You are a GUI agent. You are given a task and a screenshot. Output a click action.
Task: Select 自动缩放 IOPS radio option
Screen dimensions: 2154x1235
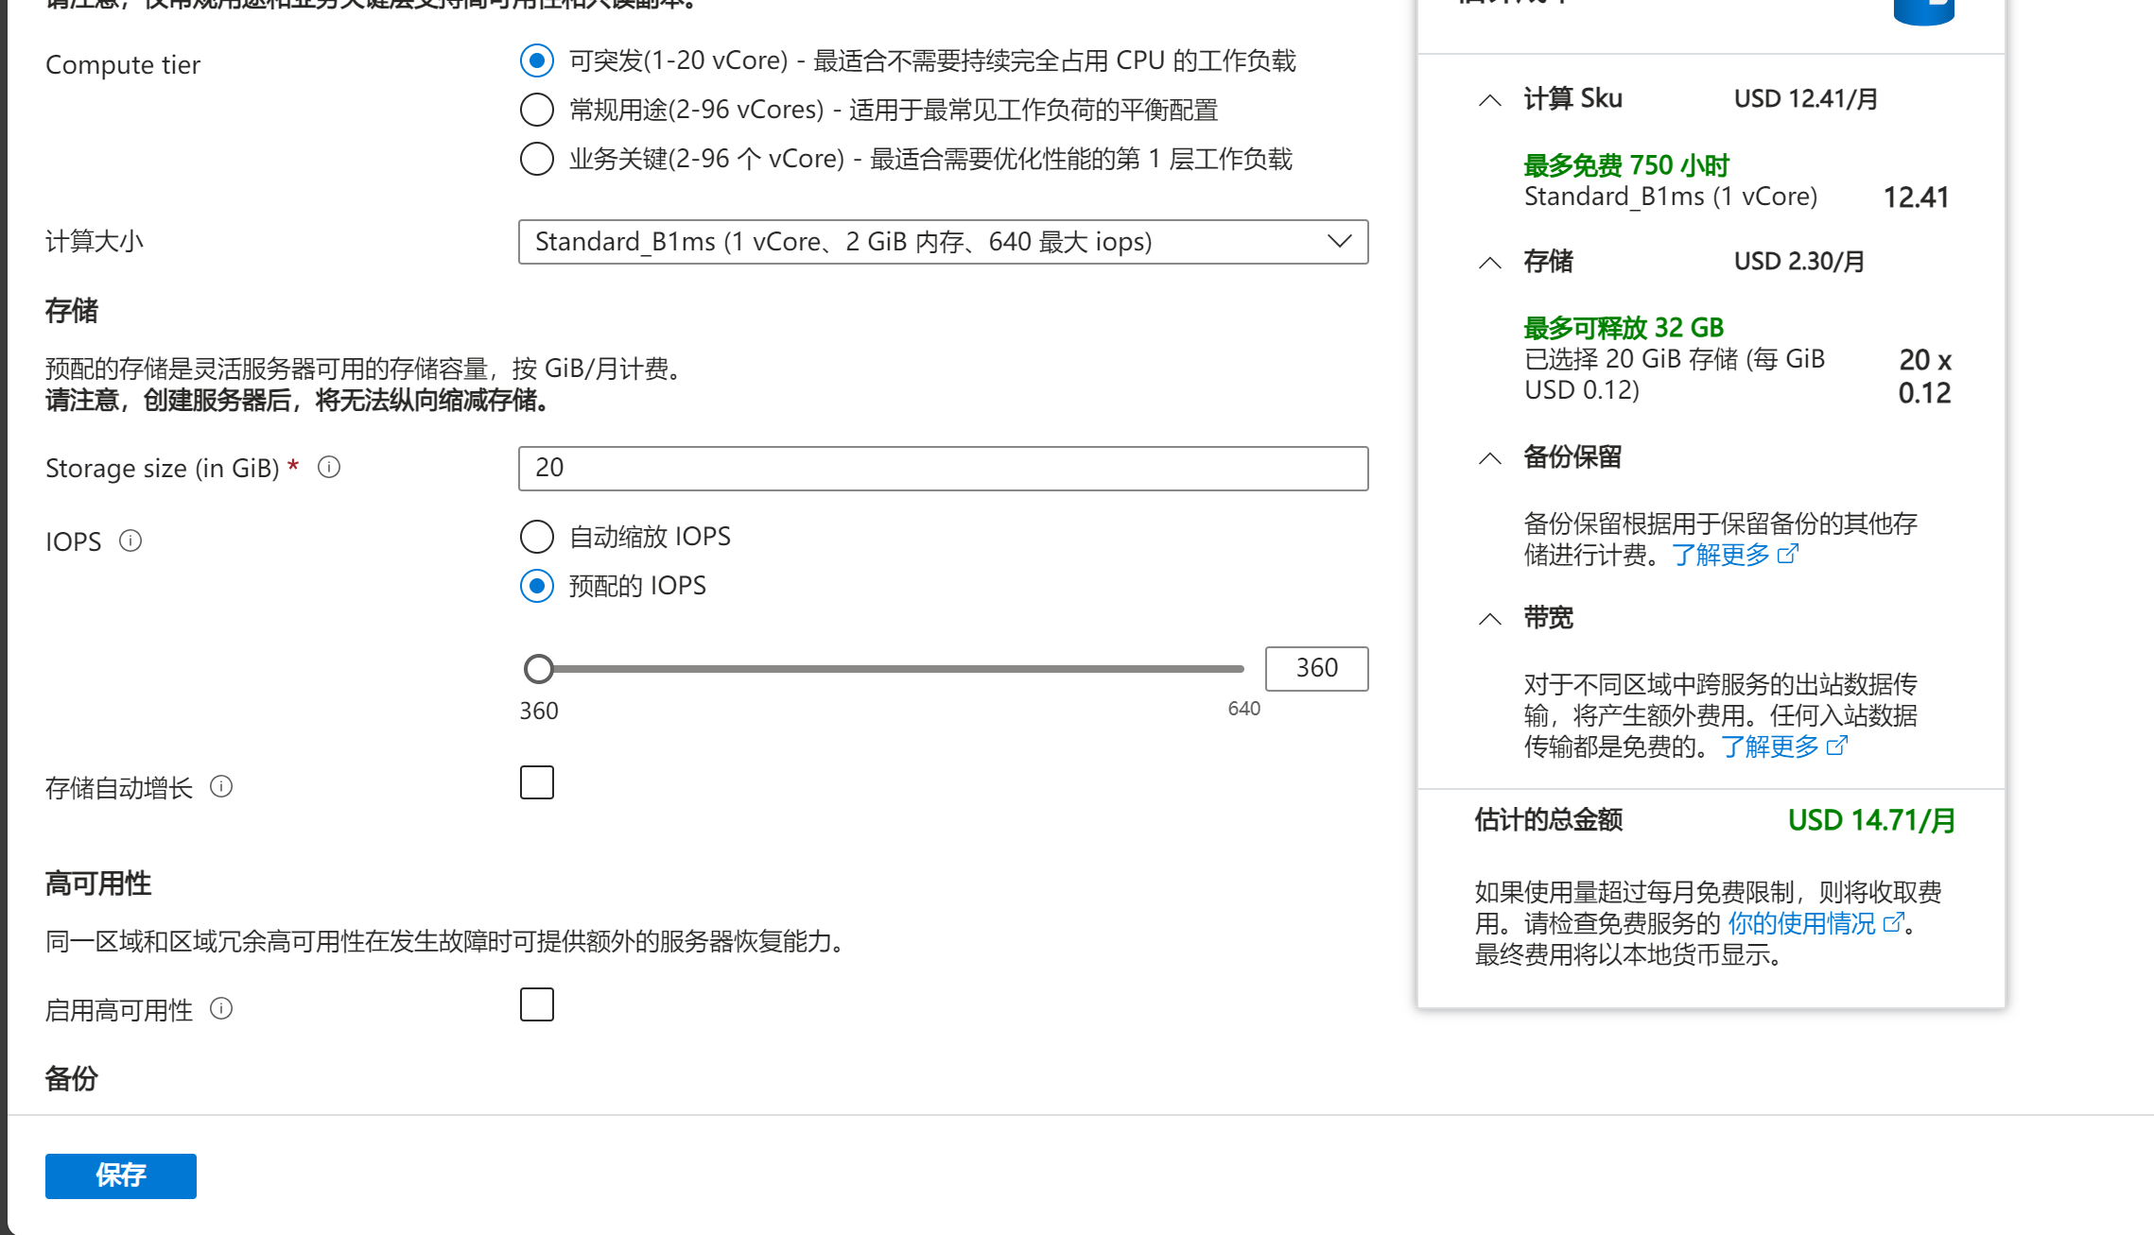537,537
